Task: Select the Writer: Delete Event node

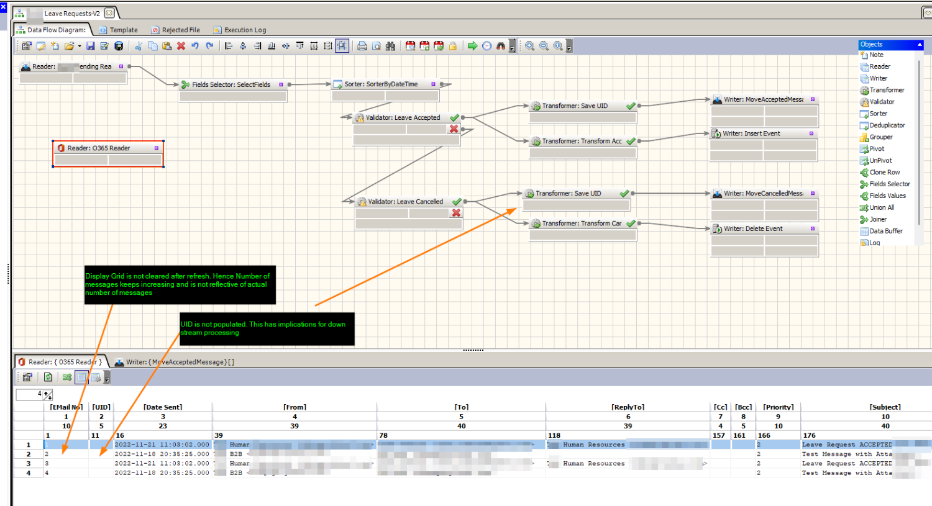Action: point(764,240)
